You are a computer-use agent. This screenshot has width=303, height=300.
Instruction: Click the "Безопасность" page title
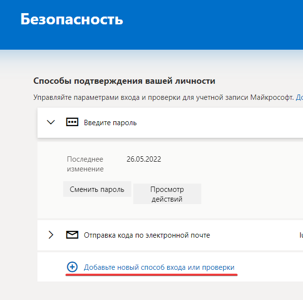72,19
